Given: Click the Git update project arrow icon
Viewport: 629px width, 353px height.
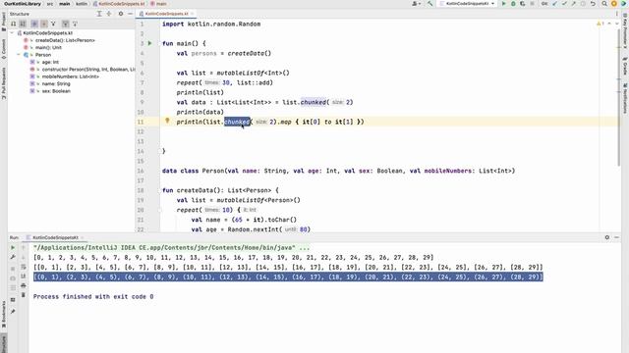Looking at the screenshot, I should 555,4.
